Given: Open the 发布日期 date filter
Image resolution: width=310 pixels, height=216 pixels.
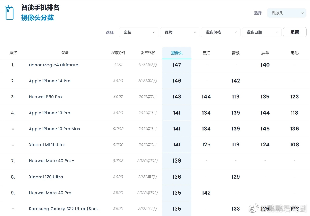Looking at the screenshot, I should click(261, 32).
